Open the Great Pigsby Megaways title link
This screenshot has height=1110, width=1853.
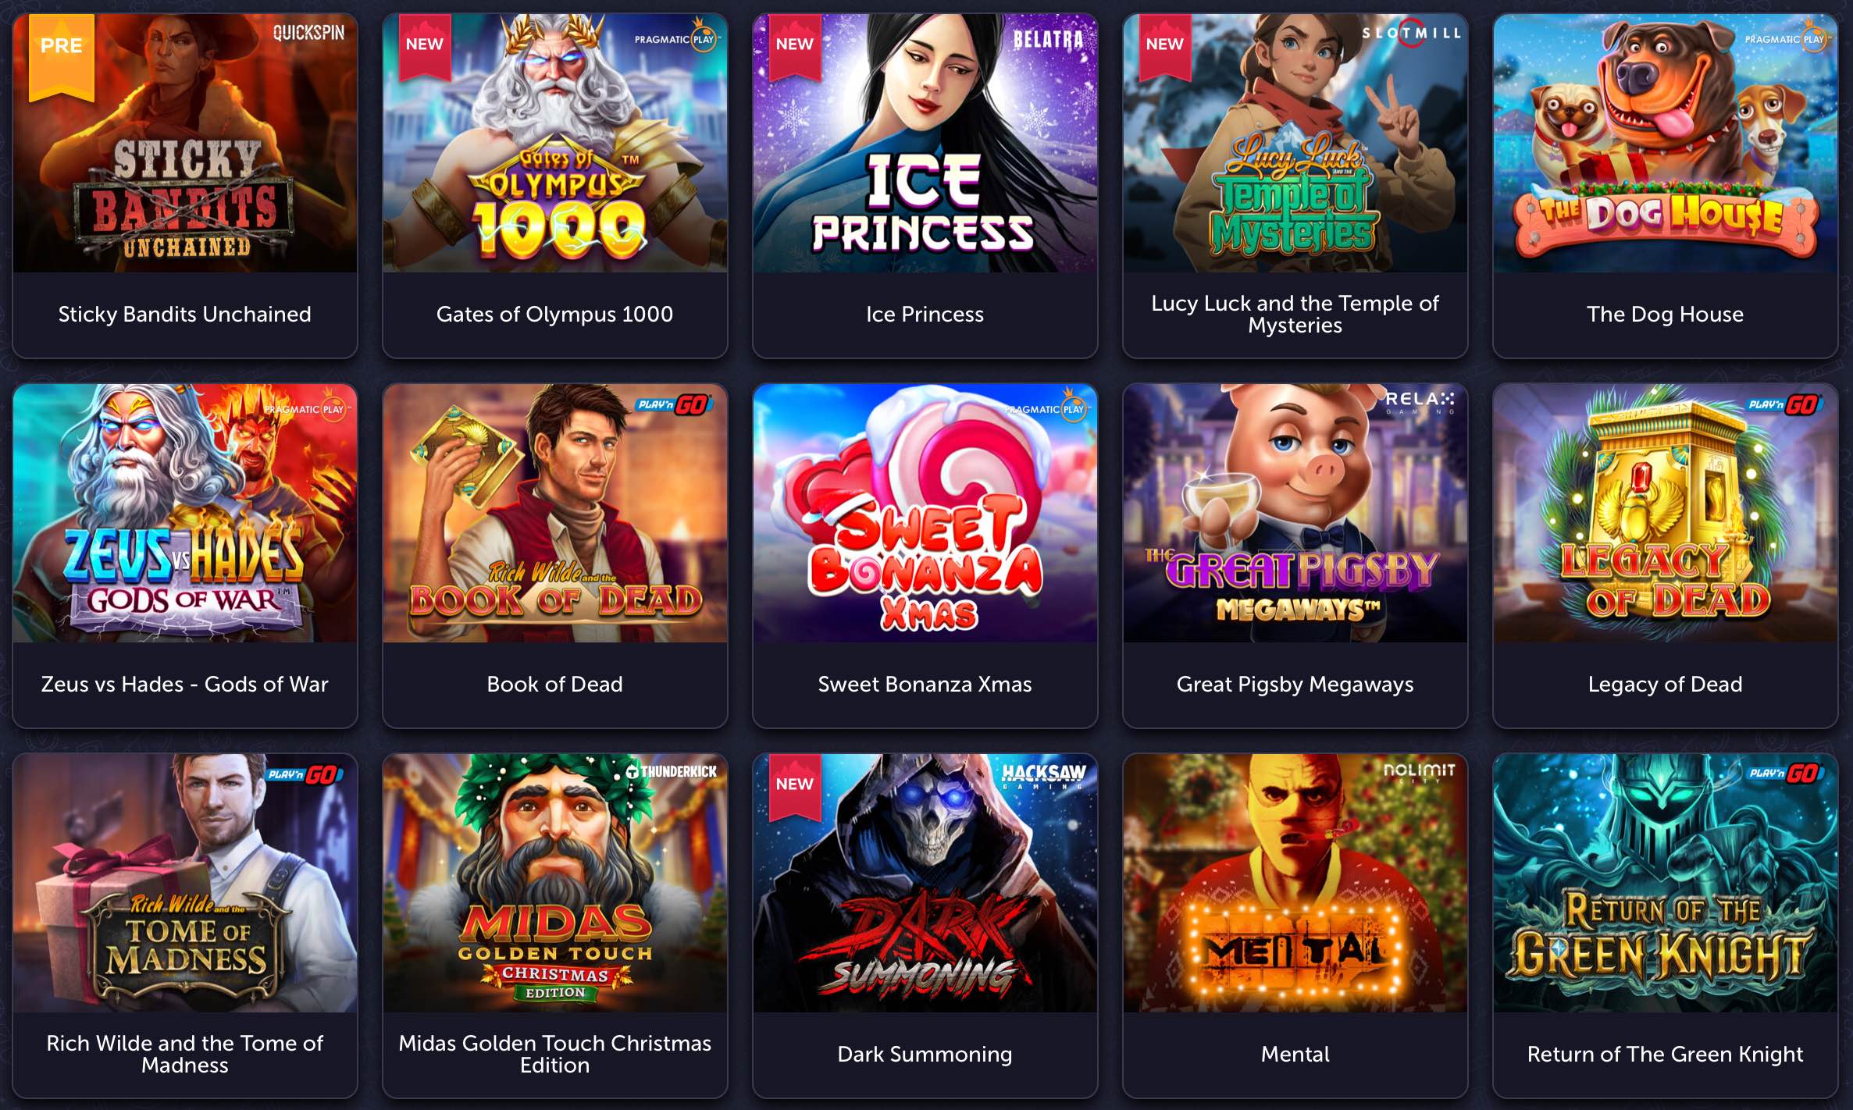pos(1295,684)
